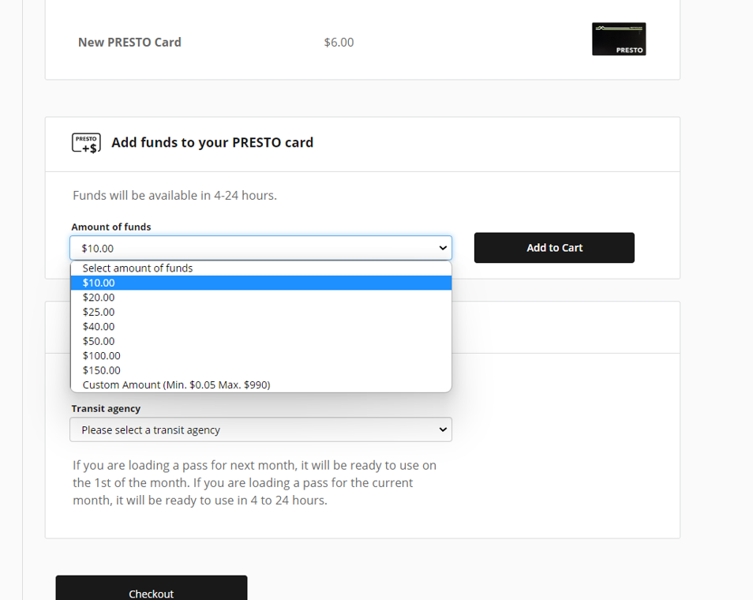Image resolution: width=753 pixels, height=600 pixels.
Task: Choose the $150.00 funds option
Action: [260, 370]
